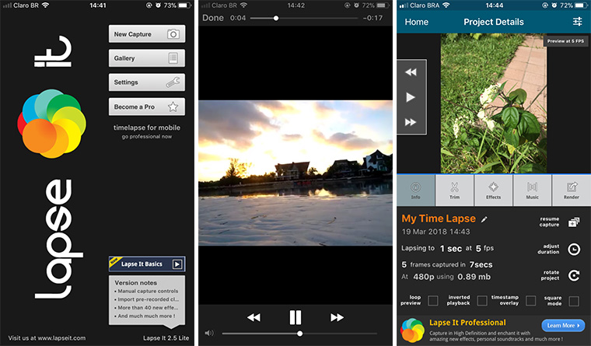Tap Lapse It Professional banner logo
Viewport: 591px width, 346px height.
point(412,330)
